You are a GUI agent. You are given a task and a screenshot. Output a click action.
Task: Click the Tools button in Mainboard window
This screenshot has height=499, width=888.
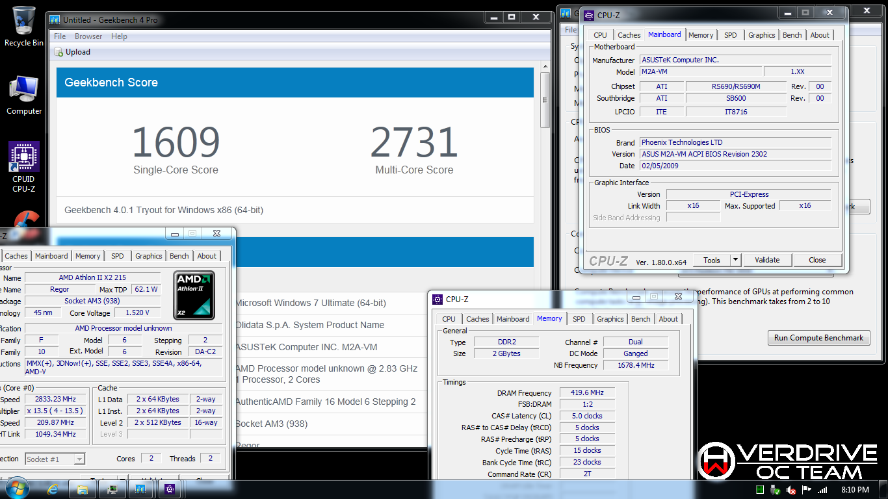[x=712, y=260]
